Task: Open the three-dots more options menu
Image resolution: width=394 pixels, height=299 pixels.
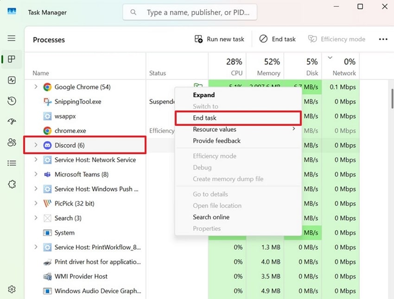Action: [383, 39]
